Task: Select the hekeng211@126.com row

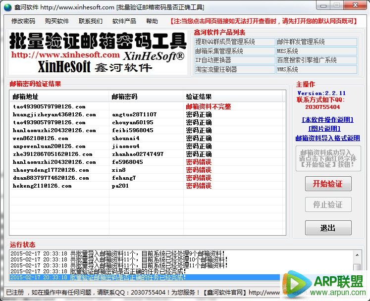Action: tap(42, 186)
